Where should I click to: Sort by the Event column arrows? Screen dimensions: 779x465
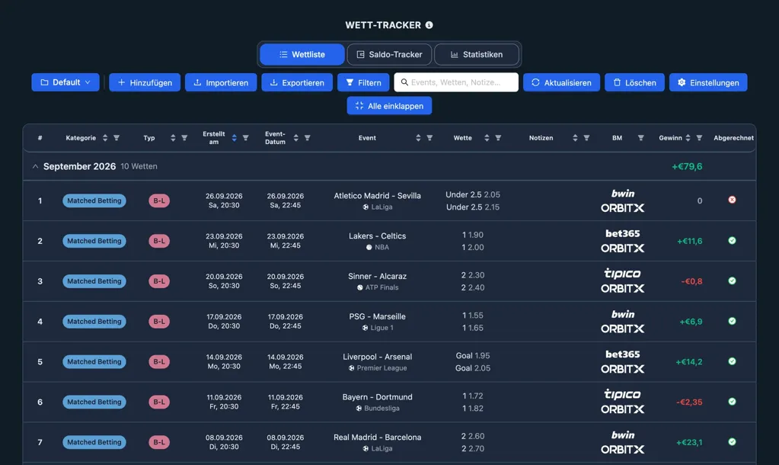(418, 138)
